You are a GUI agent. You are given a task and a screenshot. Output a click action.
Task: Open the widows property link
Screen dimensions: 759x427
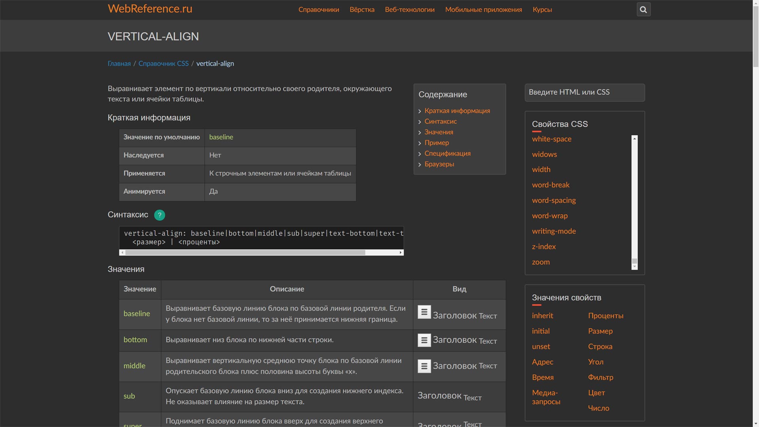click(544, 155)
